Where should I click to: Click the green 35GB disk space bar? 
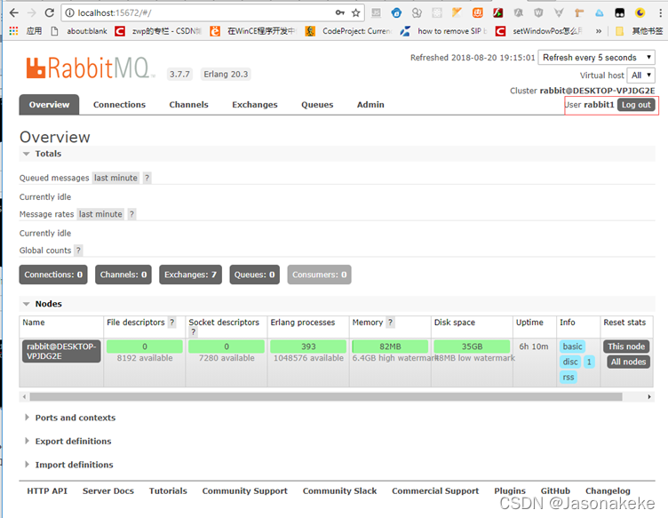tap(472, 347)
